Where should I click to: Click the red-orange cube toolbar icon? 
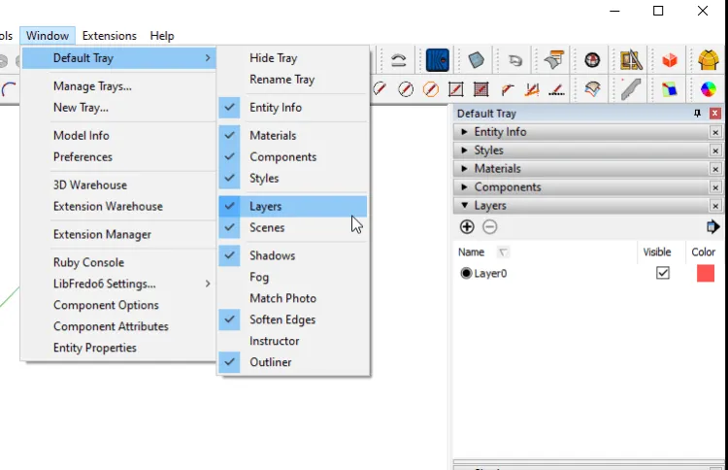pos(670,60)
